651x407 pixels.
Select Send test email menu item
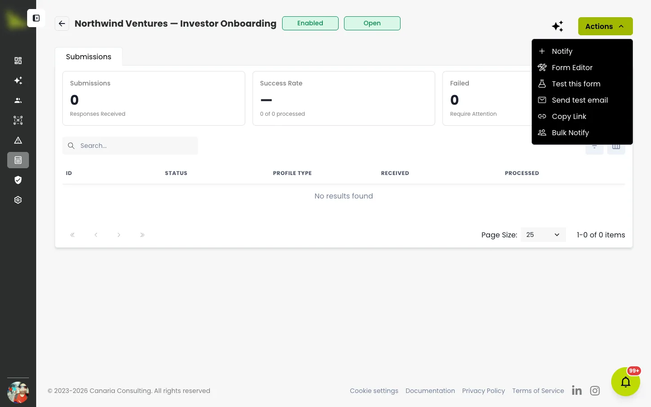pos(582,100)
